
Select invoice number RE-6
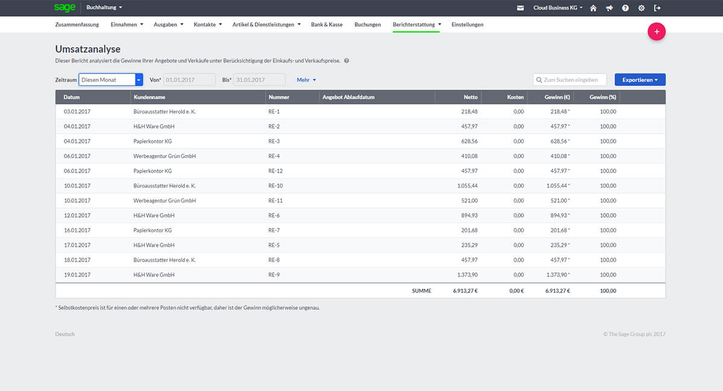274,215
